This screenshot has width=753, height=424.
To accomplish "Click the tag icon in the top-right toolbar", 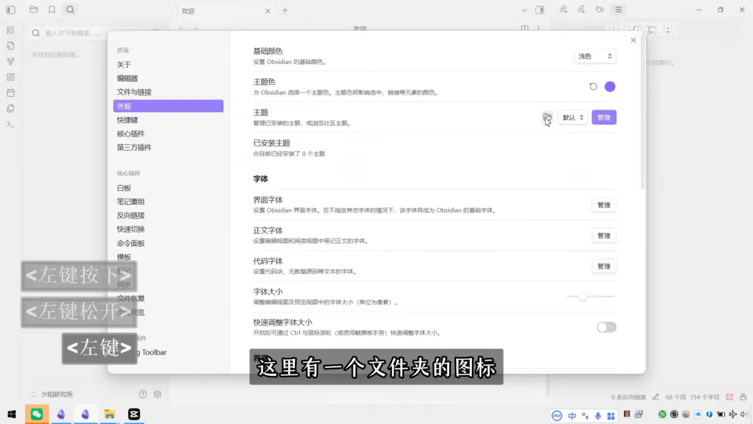I will coord(599,9).
